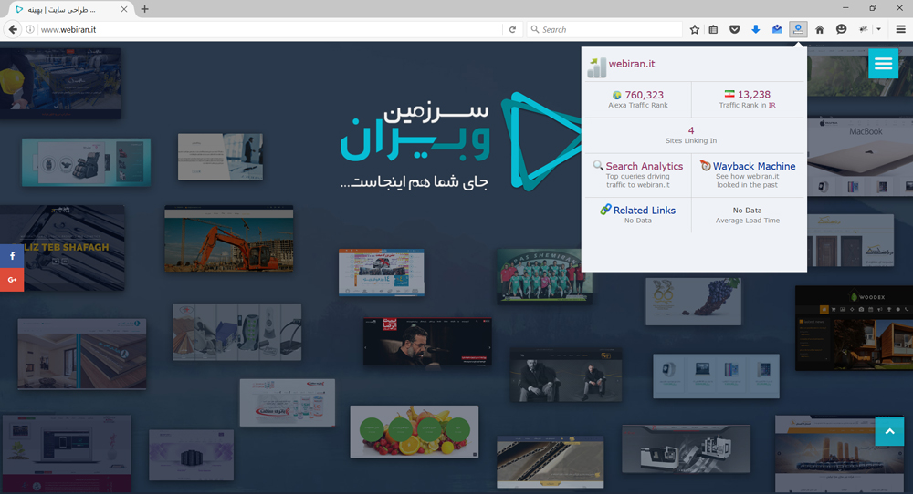Click into the browser Search field
Image resolution: width=913 pixels, height=494 pixels.
[x=607, y=29]
